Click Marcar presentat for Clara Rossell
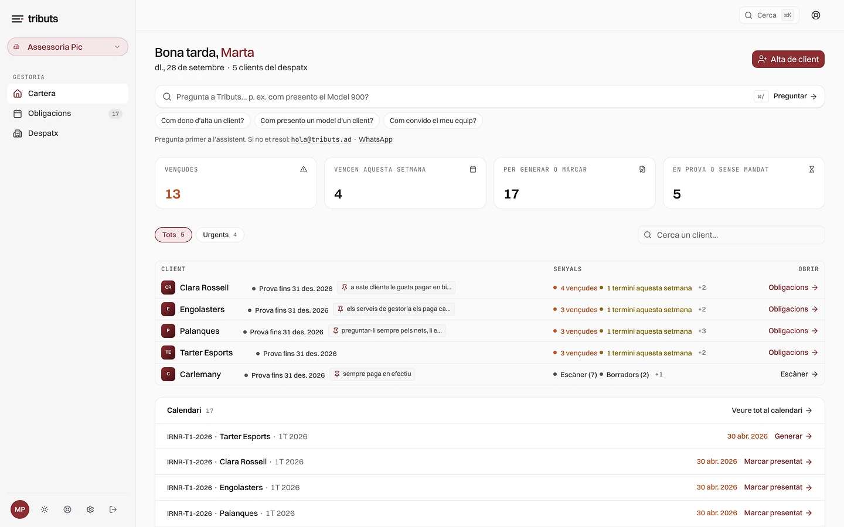The height and width of the screenshot is (527, 844). [x=778, y=461]
